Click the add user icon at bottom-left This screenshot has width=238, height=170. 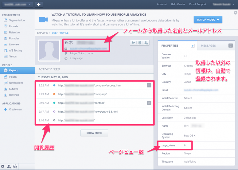(x=9, y=166)
